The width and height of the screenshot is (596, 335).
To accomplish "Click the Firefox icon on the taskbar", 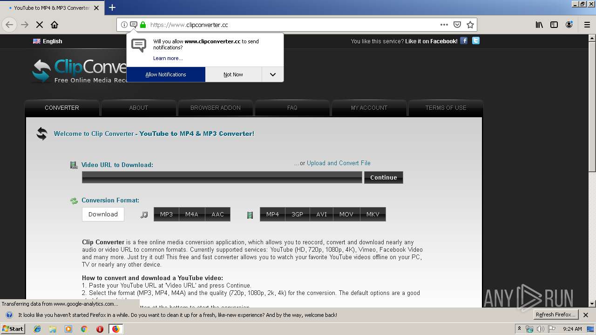I will pos(115,329).
